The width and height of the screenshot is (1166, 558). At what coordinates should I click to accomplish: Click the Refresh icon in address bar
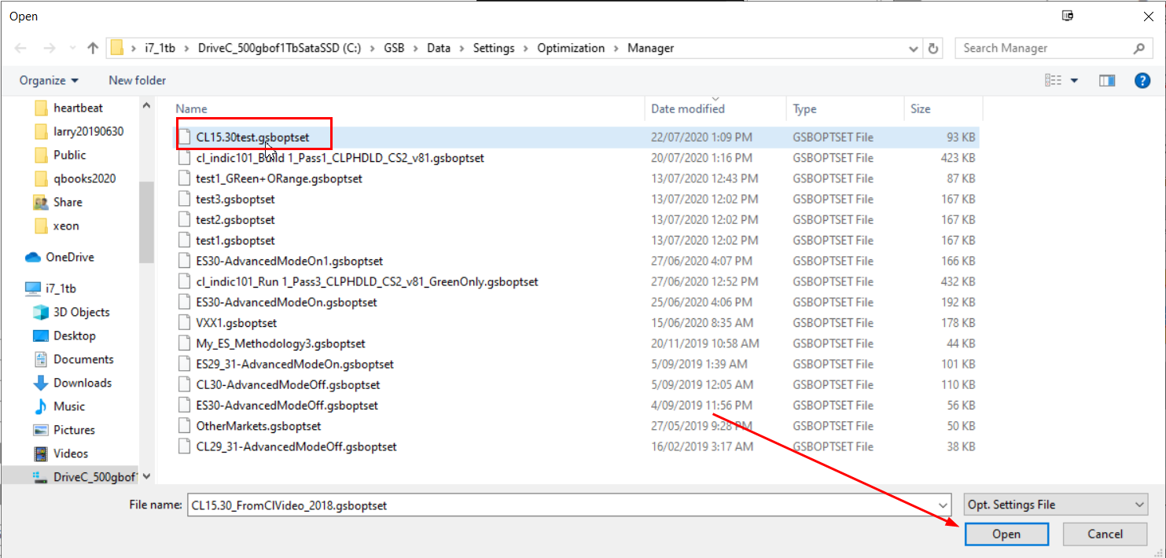coord(933,48)
